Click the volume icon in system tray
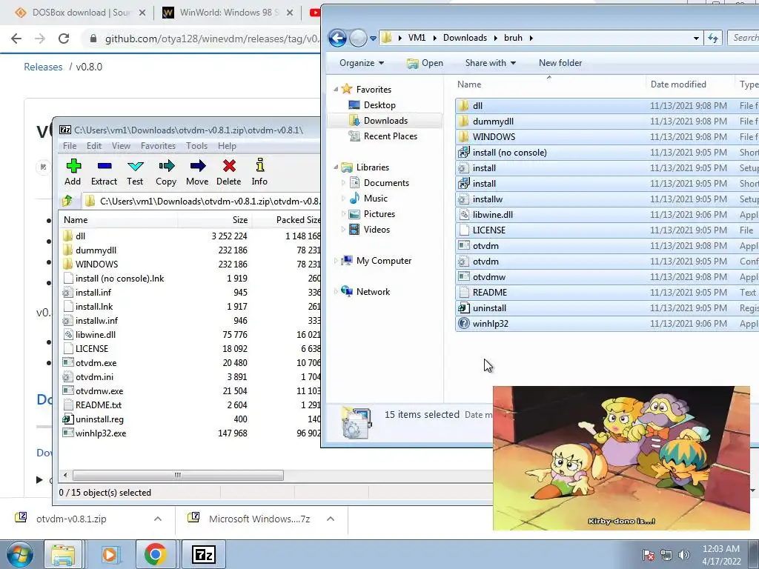Viewport: 759px width, 569px height. click(684, 555)
